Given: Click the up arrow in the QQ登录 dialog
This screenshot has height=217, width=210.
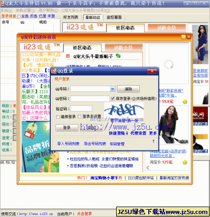Looking at the screenshot, I should point(153,141).
